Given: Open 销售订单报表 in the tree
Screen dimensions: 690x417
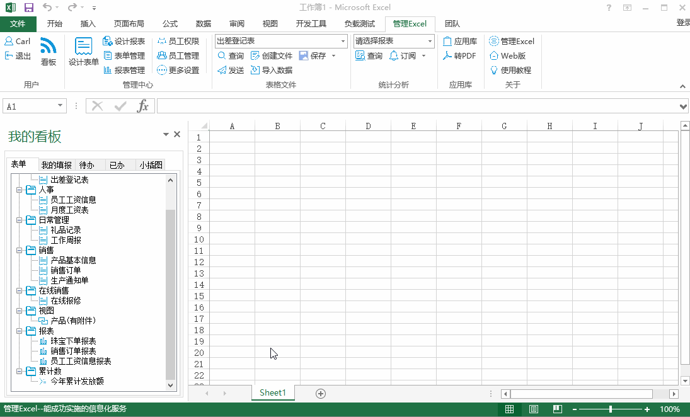Looking at the screenshot, I should (x=73, y=351).
